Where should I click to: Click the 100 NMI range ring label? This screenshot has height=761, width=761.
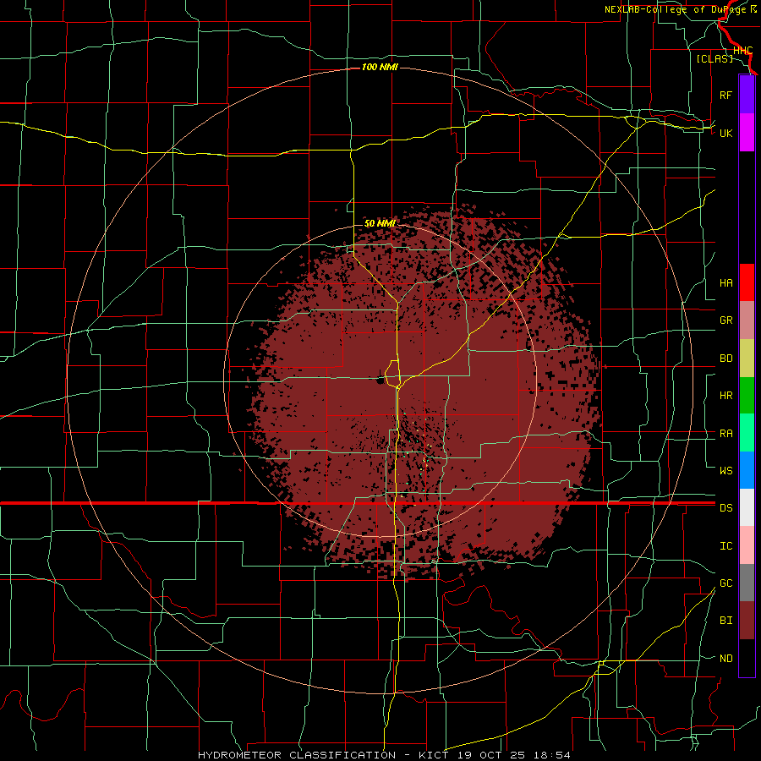[x=380, y=67]
